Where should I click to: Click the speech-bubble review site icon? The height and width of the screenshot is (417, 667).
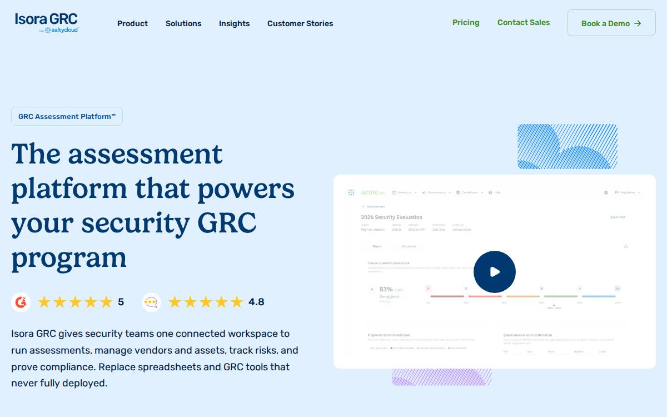tap(151, 302)
